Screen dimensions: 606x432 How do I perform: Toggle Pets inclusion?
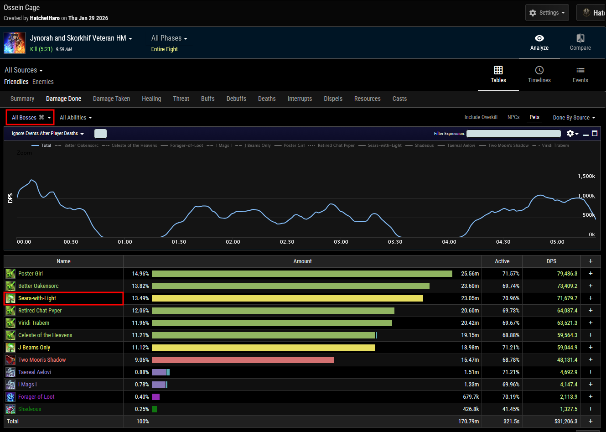(x=534, y=117)
